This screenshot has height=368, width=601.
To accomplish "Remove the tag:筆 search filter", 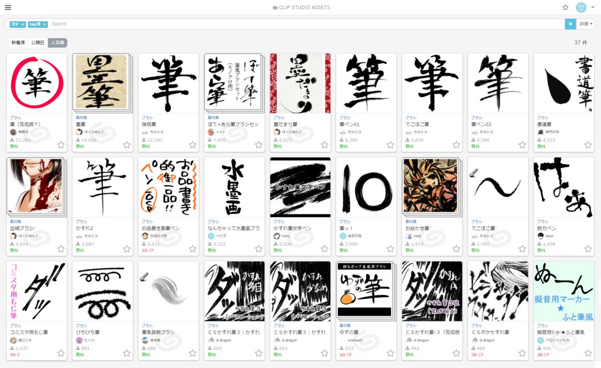I will [44, 24].
